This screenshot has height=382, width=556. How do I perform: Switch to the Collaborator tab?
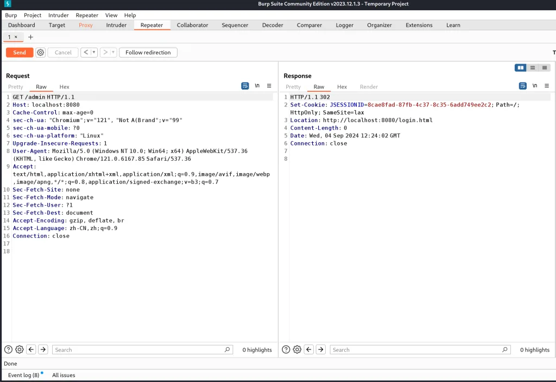coord(193,25)
